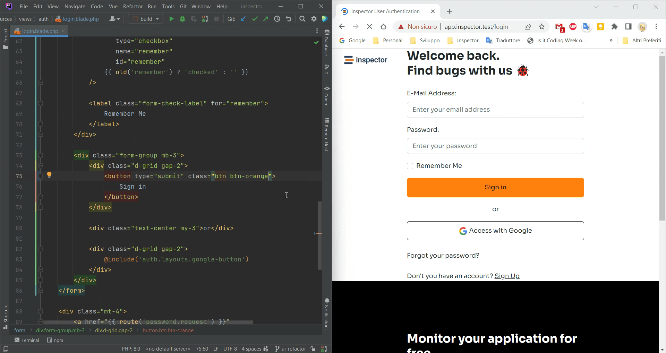The height and width of the screenshot is (353, 666).
Task: Open the Google Translate extension
Action: click(587, 27)
